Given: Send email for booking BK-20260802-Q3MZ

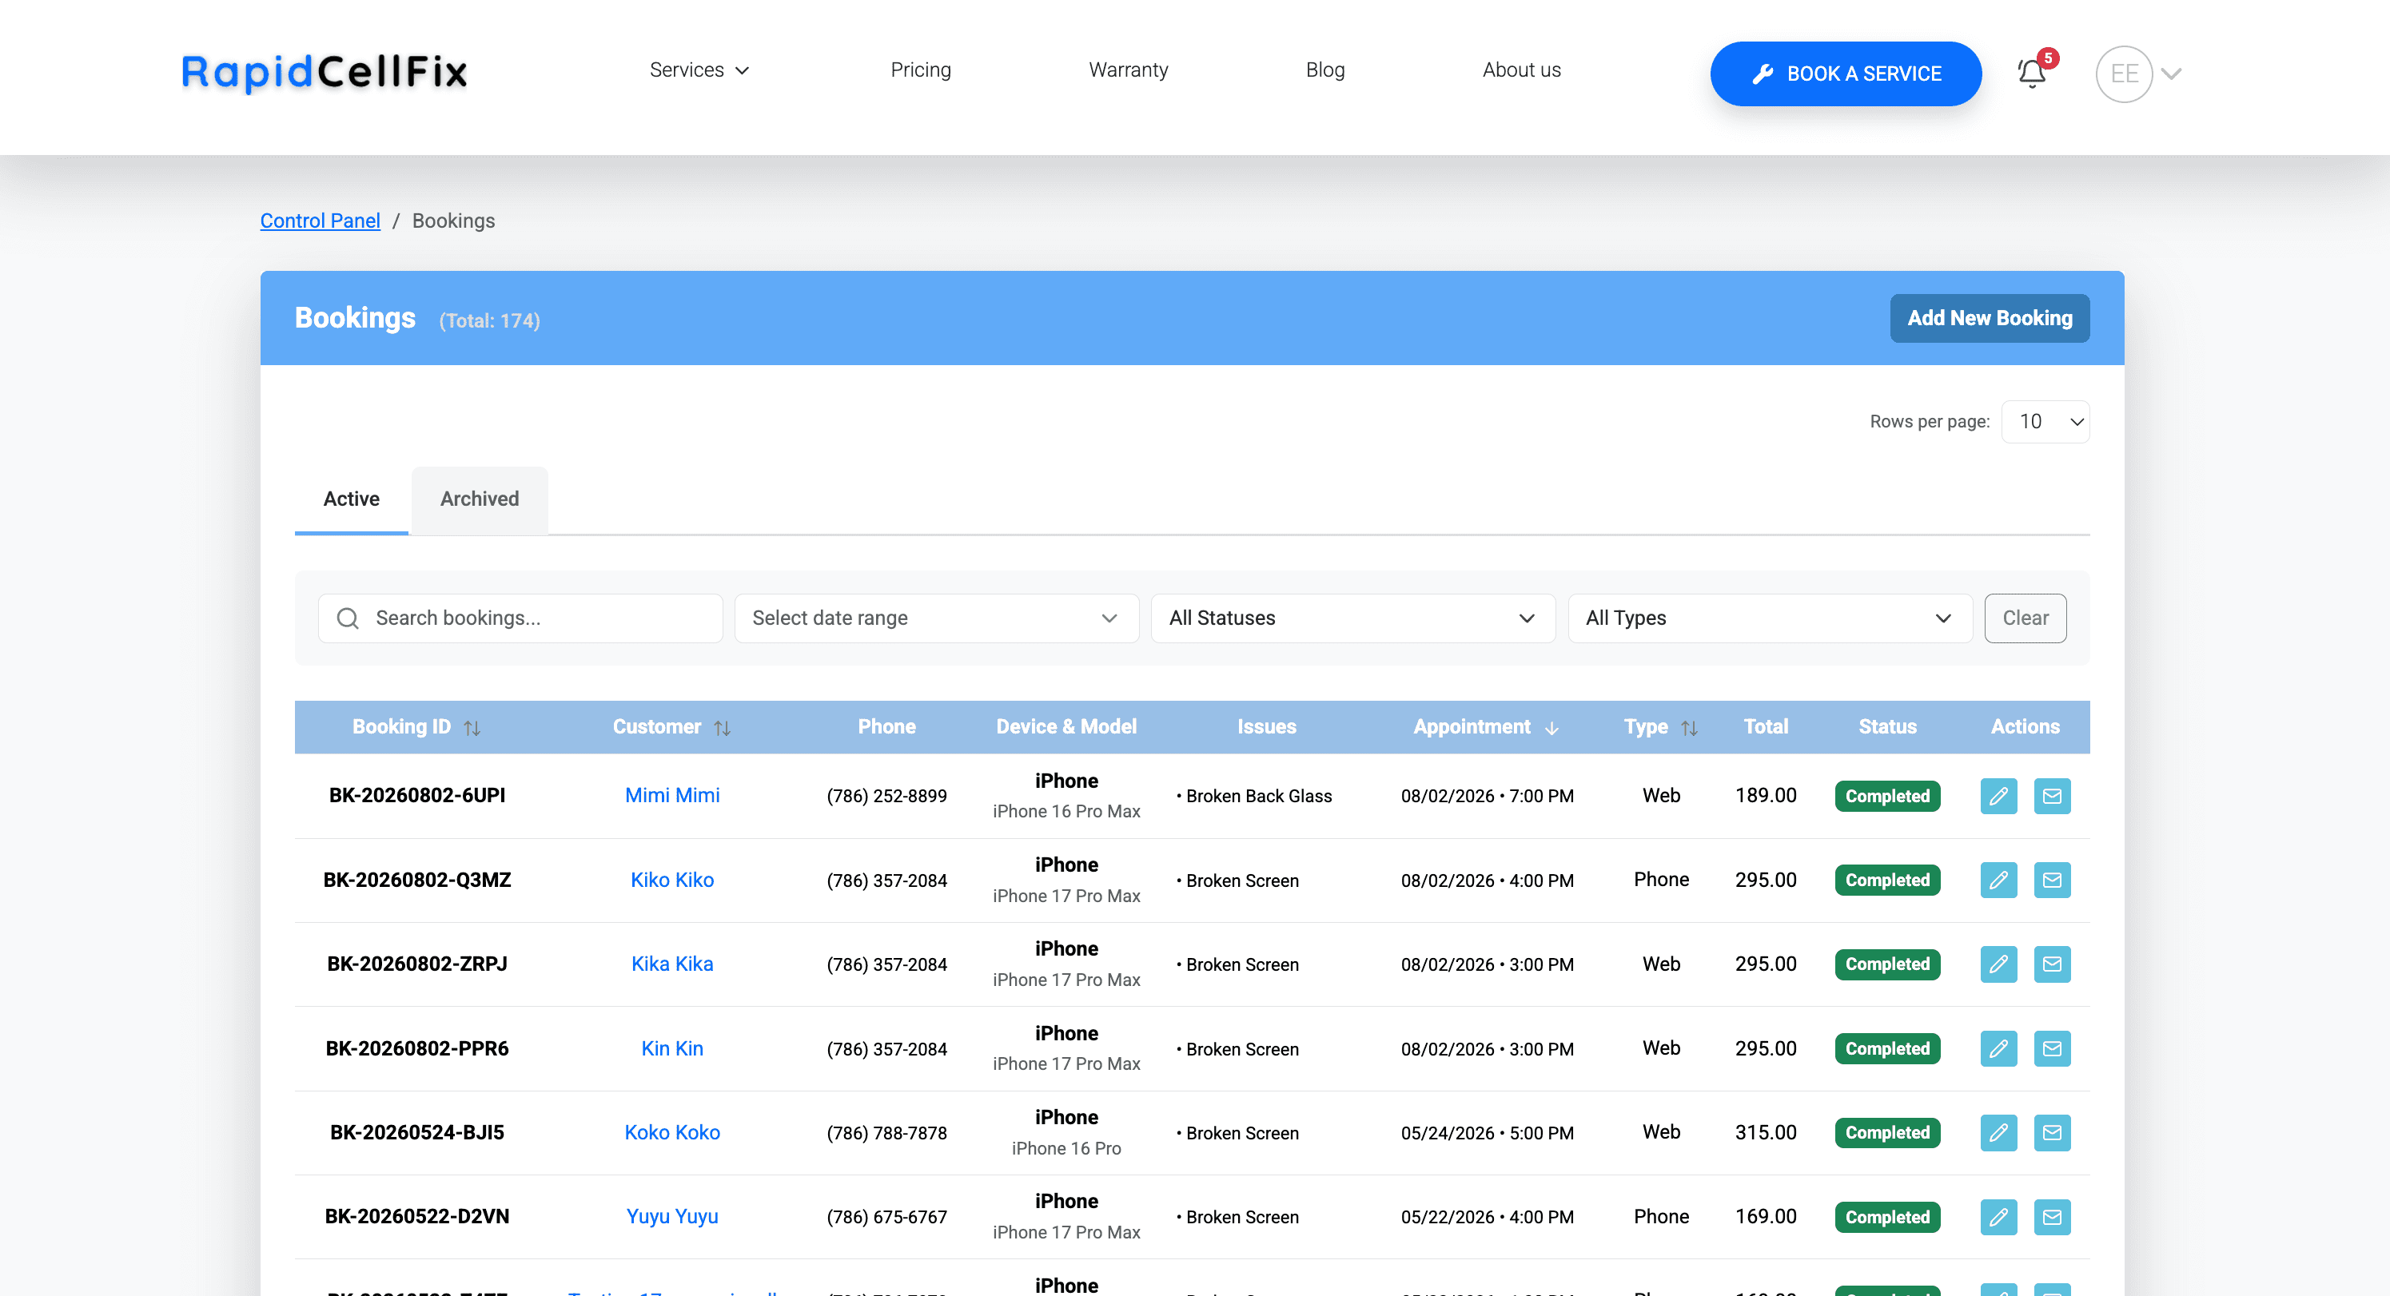Looking at the screenshot, I should coord(2053,880).
